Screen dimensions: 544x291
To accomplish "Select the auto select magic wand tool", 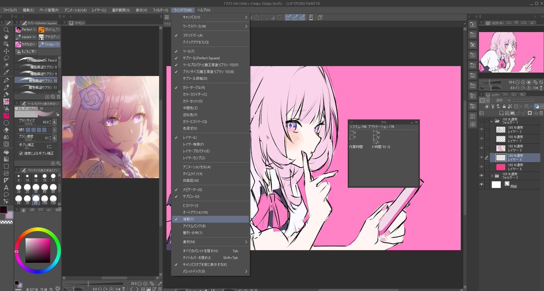I will click(x=6, y=66).
